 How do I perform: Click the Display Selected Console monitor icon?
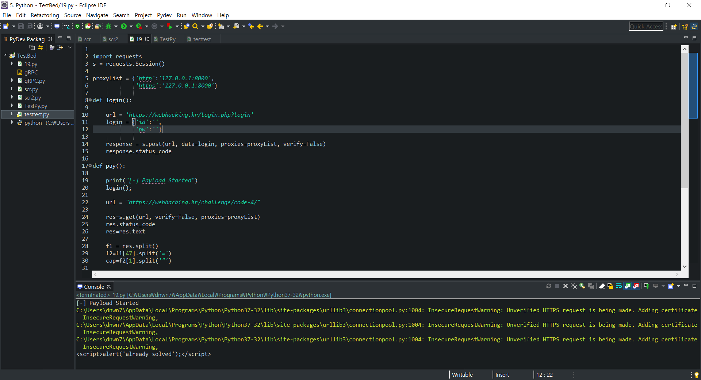click(656, 286)
